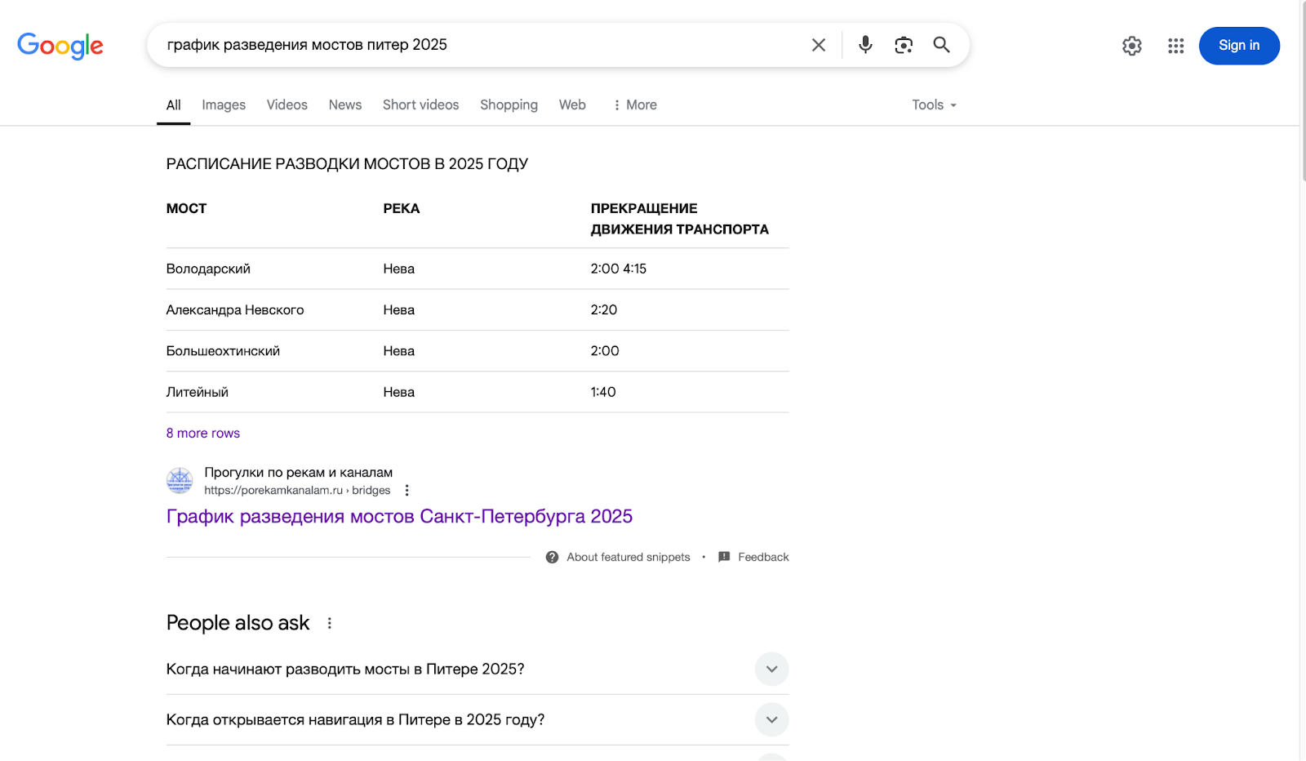This screenshot has width=1306, height=761.
Task: Open quick settings gear icon
Action: pyautogui.click(x=1131, y=46)
